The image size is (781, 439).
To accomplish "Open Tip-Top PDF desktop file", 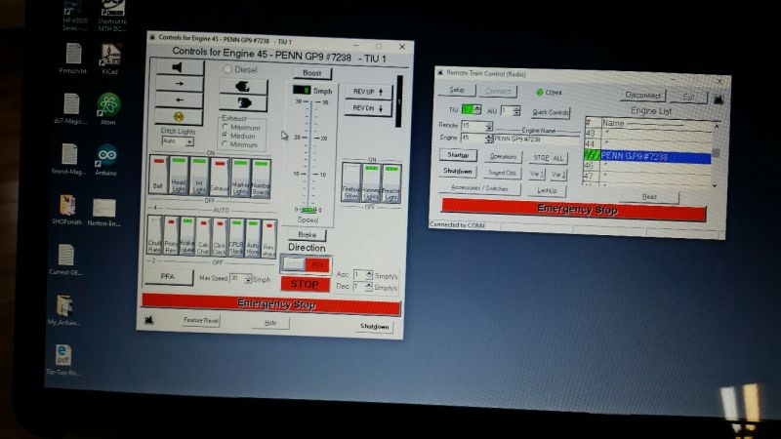I will (62, 359).
